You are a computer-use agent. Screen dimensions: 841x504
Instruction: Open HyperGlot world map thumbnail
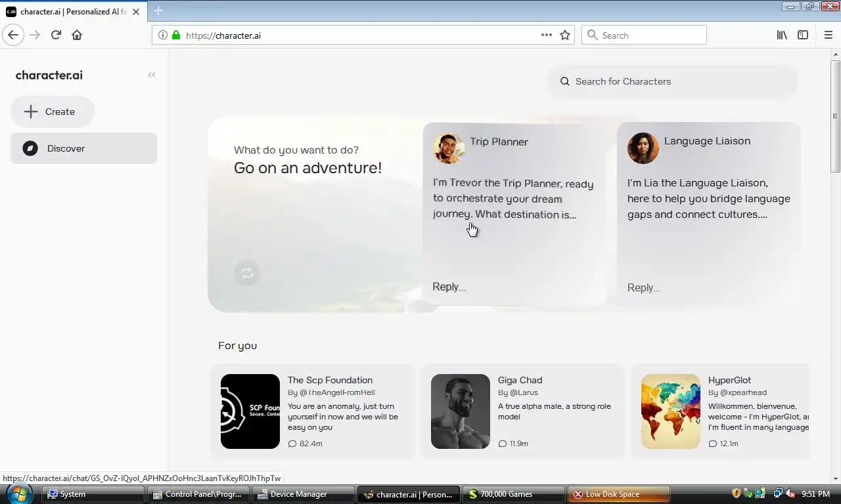(671, 411)
